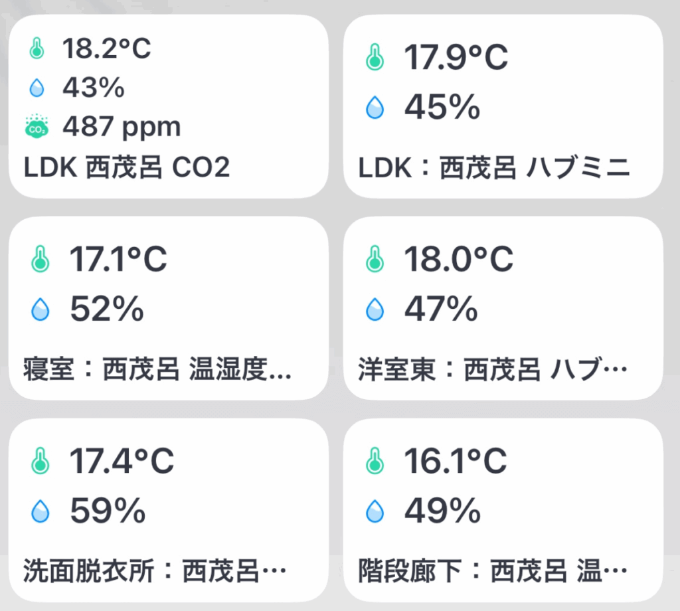The width and height of the screenshot is (680, 611).
Task: Open the LDK：西茂呂 ハブミニ device card
Action: (494, 169)
